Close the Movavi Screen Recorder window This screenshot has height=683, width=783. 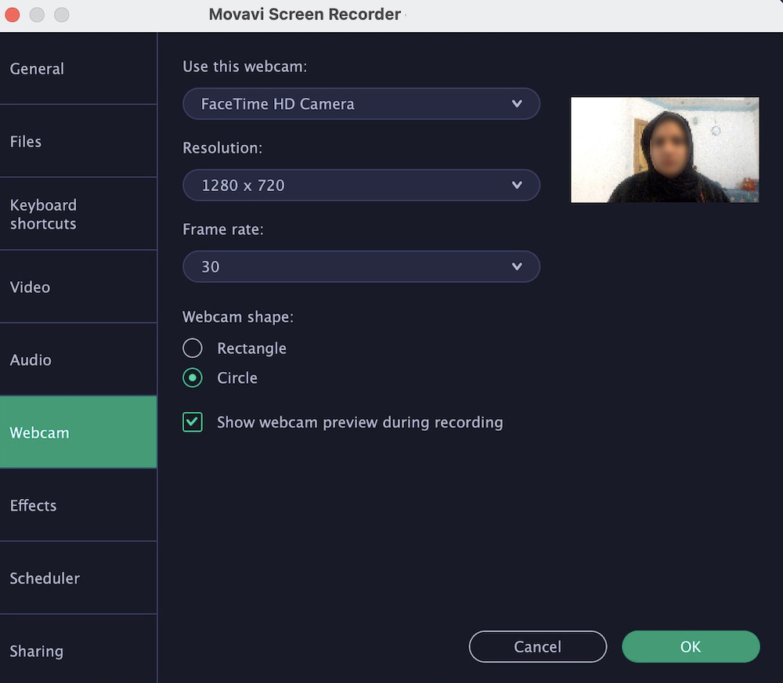click(x=12, y=14)
